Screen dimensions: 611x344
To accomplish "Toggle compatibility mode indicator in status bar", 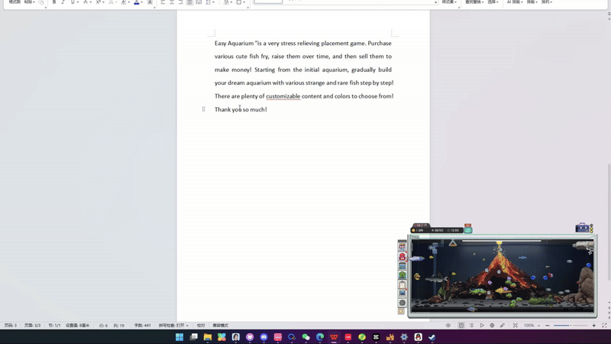I will pyautogui.click(x=220, y=326).
